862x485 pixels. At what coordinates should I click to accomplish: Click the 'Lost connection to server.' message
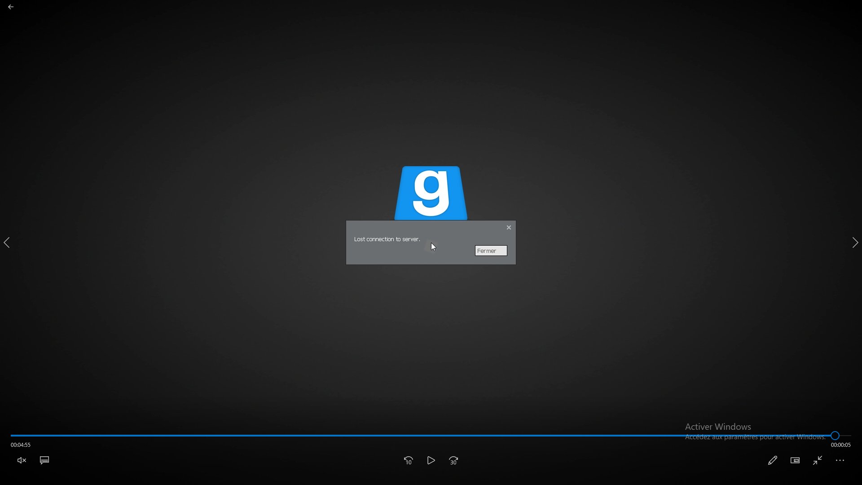[x=387, y=239]
